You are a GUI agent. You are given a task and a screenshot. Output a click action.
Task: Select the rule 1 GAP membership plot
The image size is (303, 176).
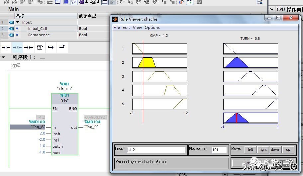(x=159, y=49)
